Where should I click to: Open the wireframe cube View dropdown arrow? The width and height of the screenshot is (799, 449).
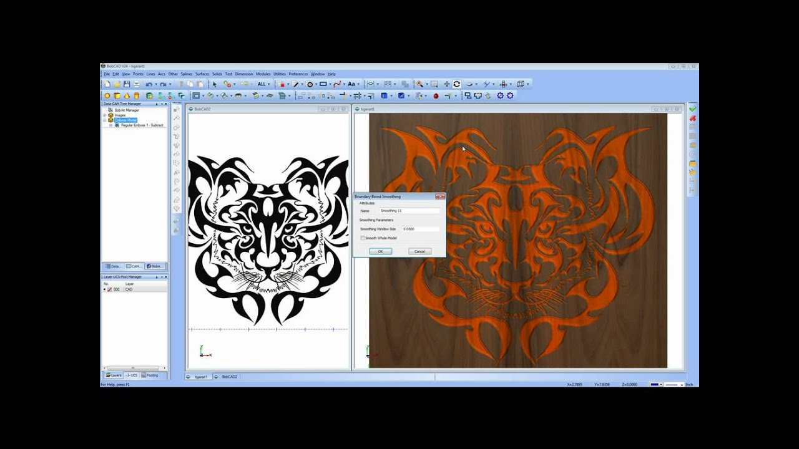[x=528, y=84]
